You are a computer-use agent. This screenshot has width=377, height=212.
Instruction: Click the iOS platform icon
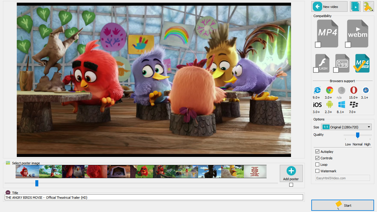click(317, 105)
